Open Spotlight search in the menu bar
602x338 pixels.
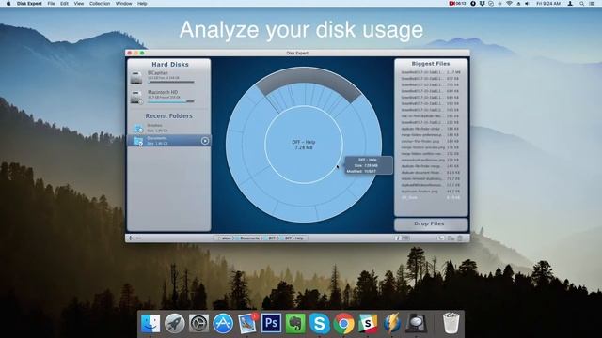point(582,4)
